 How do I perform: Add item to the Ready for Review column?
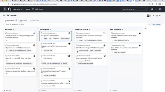point(78,91)
